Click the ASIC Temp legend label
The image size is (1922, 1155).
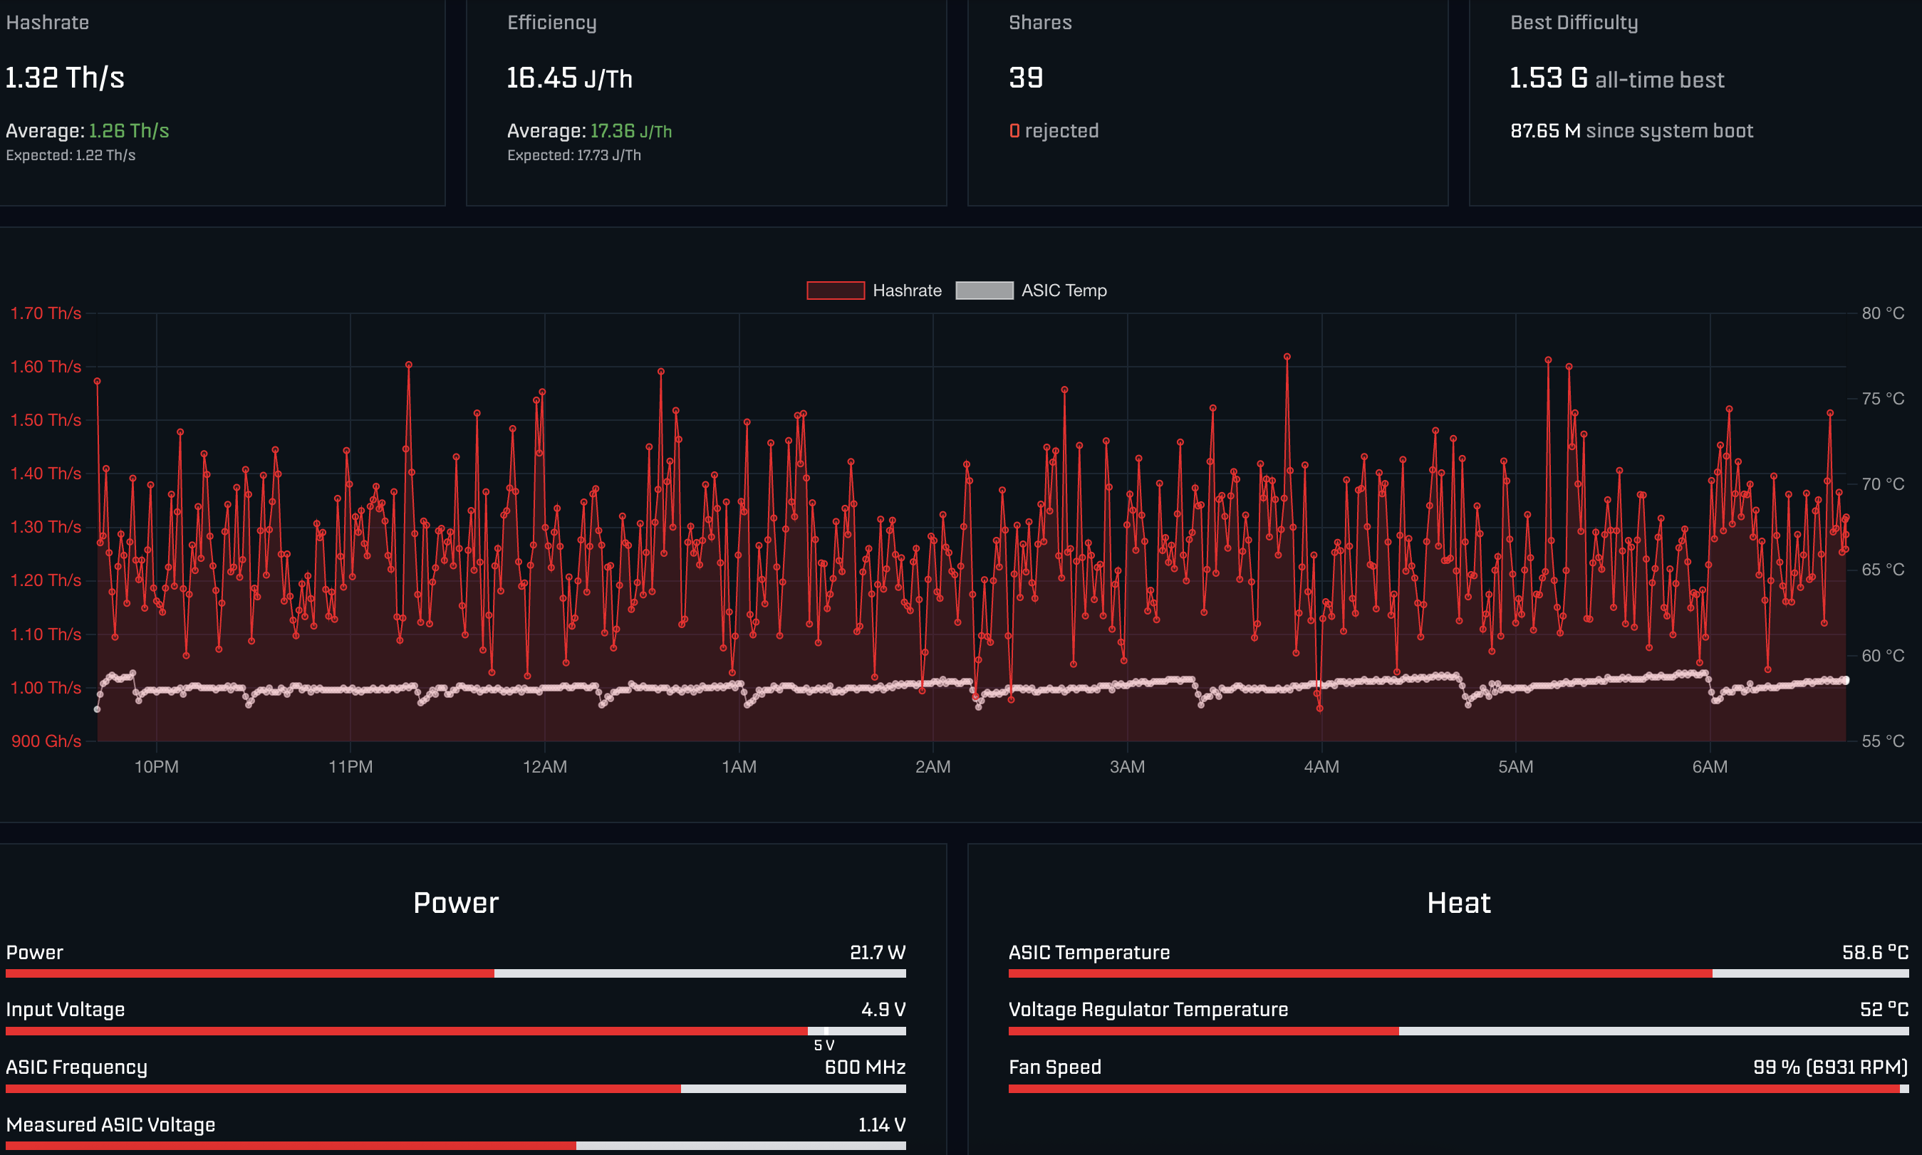[x=1064, y=291]
